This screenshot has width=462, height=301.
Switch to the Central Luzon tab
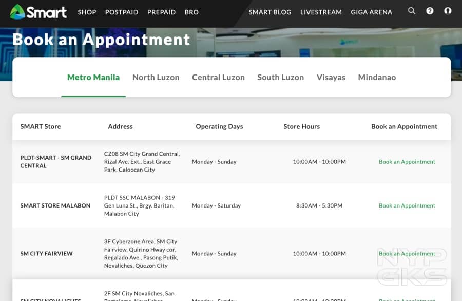[218, 77]
